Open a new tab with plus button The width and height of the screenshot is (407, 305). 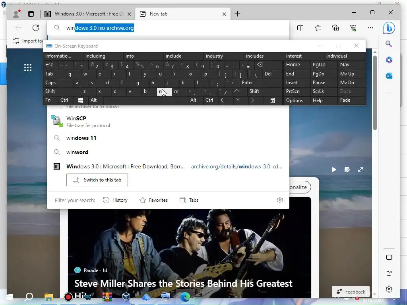pyautogui.click(x=237, y=14)
